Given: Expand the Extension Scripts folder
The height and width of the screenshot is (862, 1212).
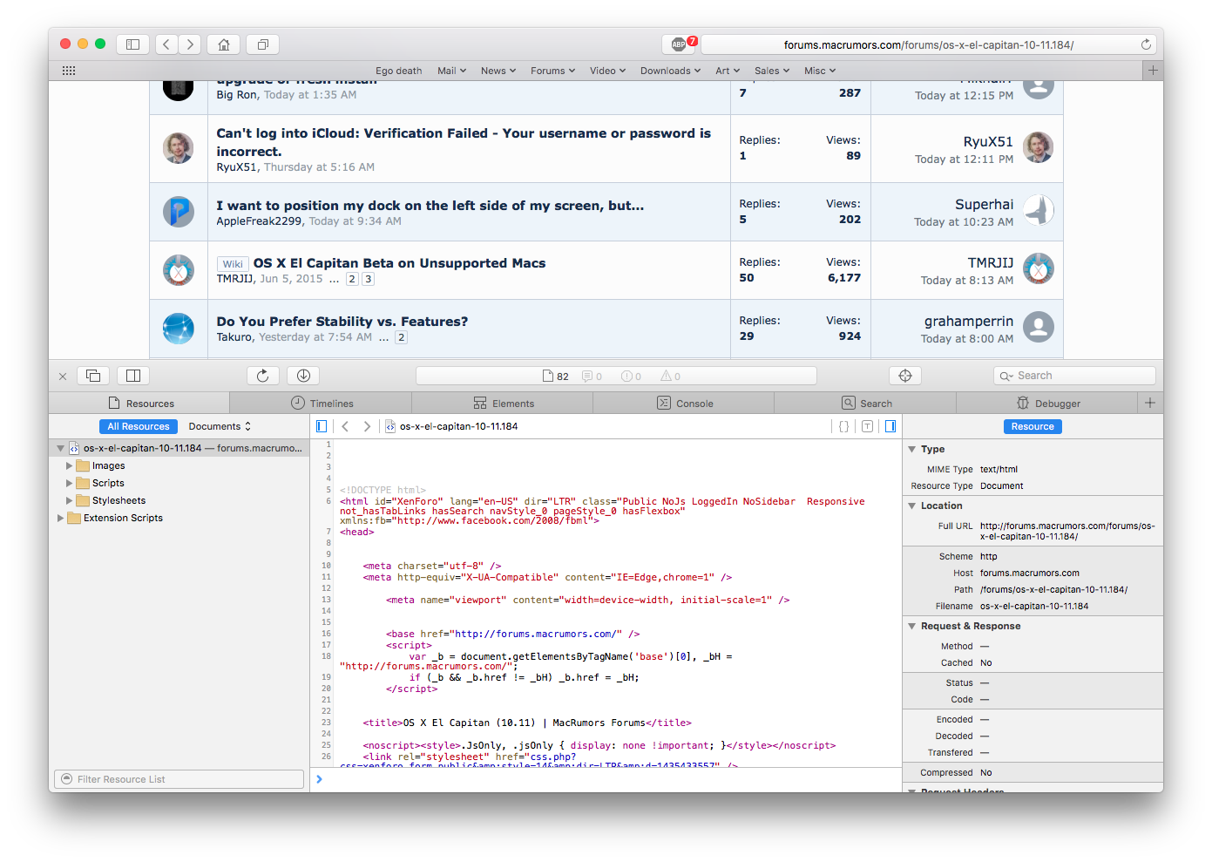Looking at the screenshot, I should pos(61,518).
